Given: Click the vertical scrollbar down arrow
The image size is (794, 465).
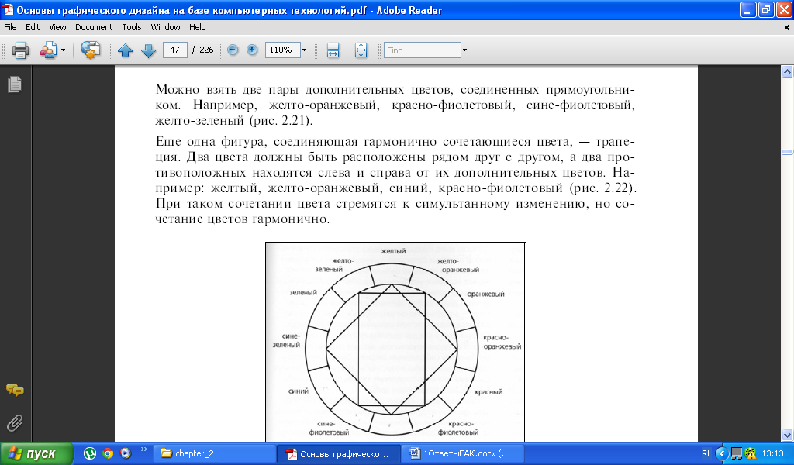Looking at the screenshot, I should 787,435.
